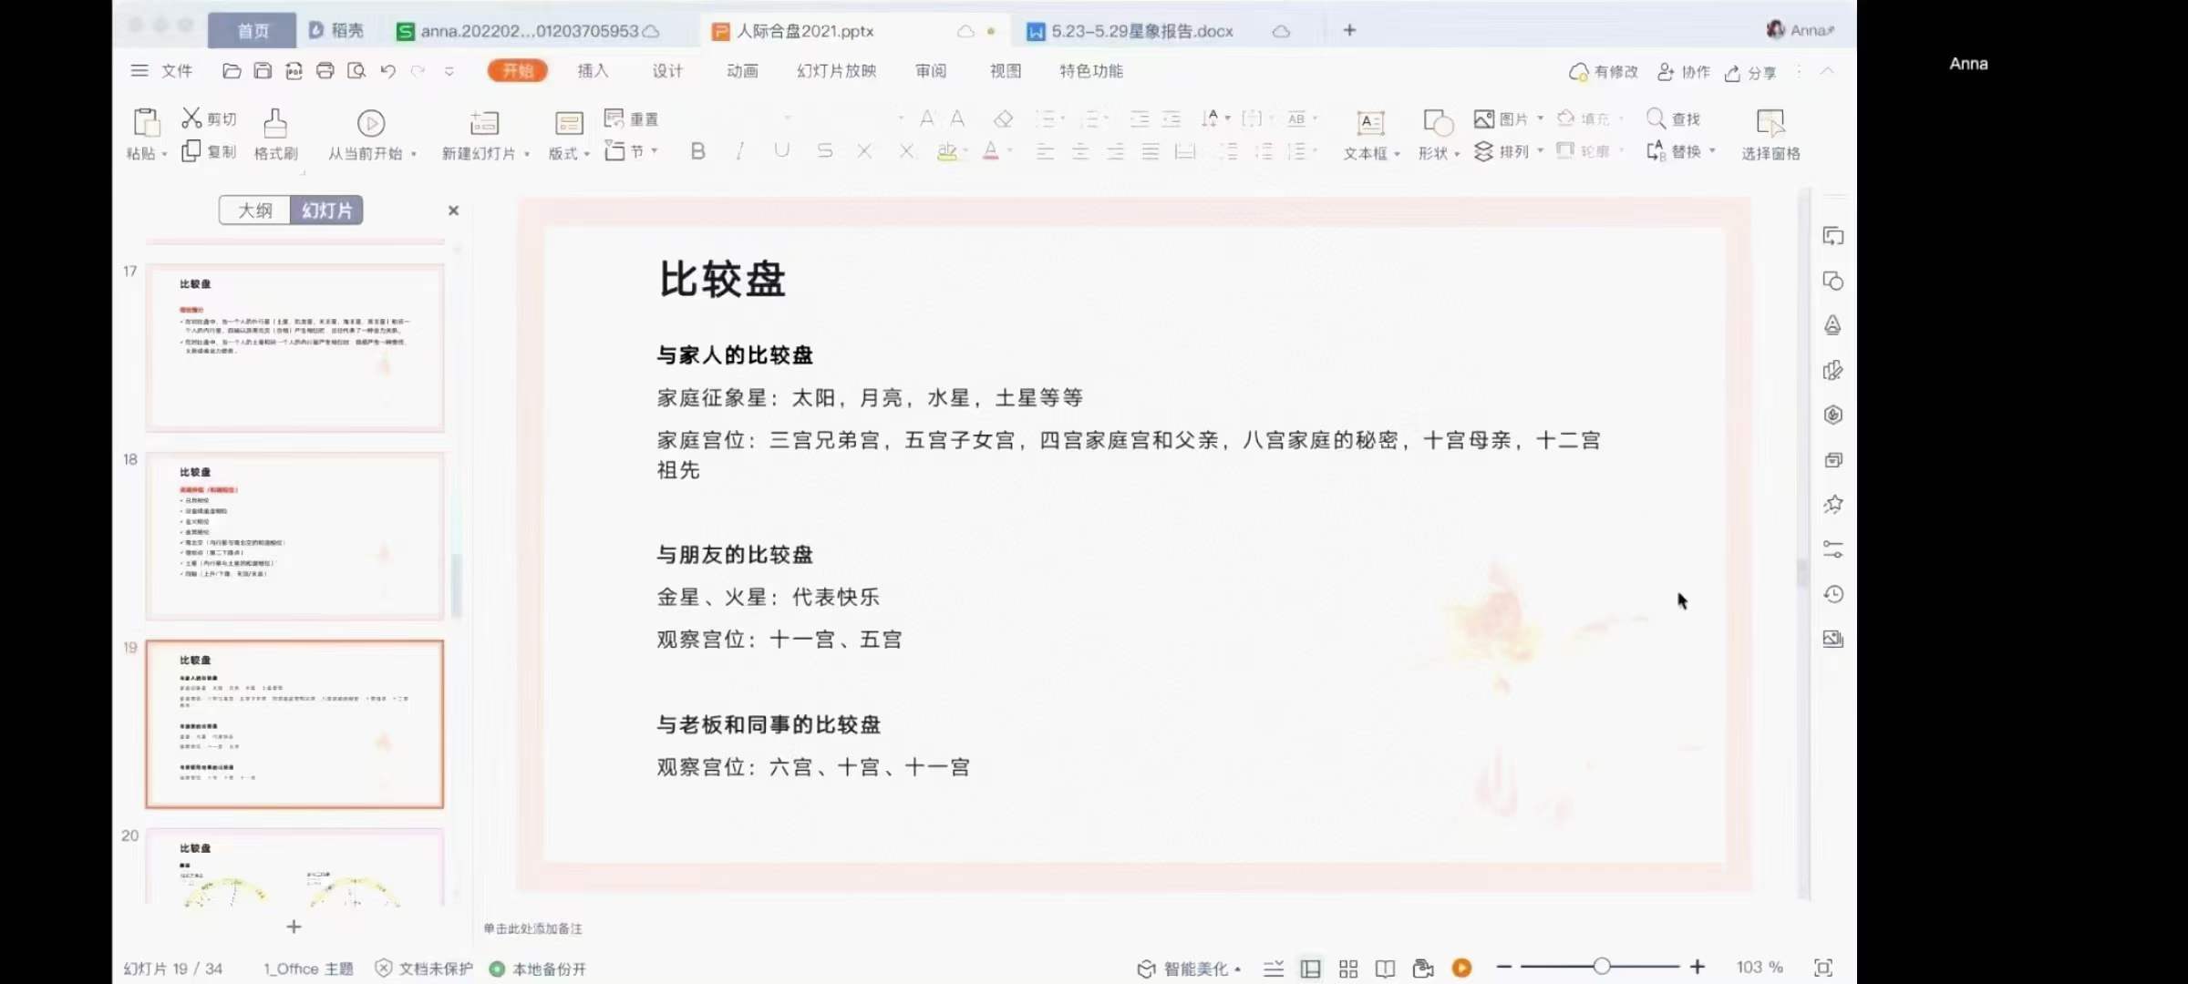Select the 格式刷 (Format Painter) tool
The width and height of the screenshot is (2188, 984).
pos(276,133)
